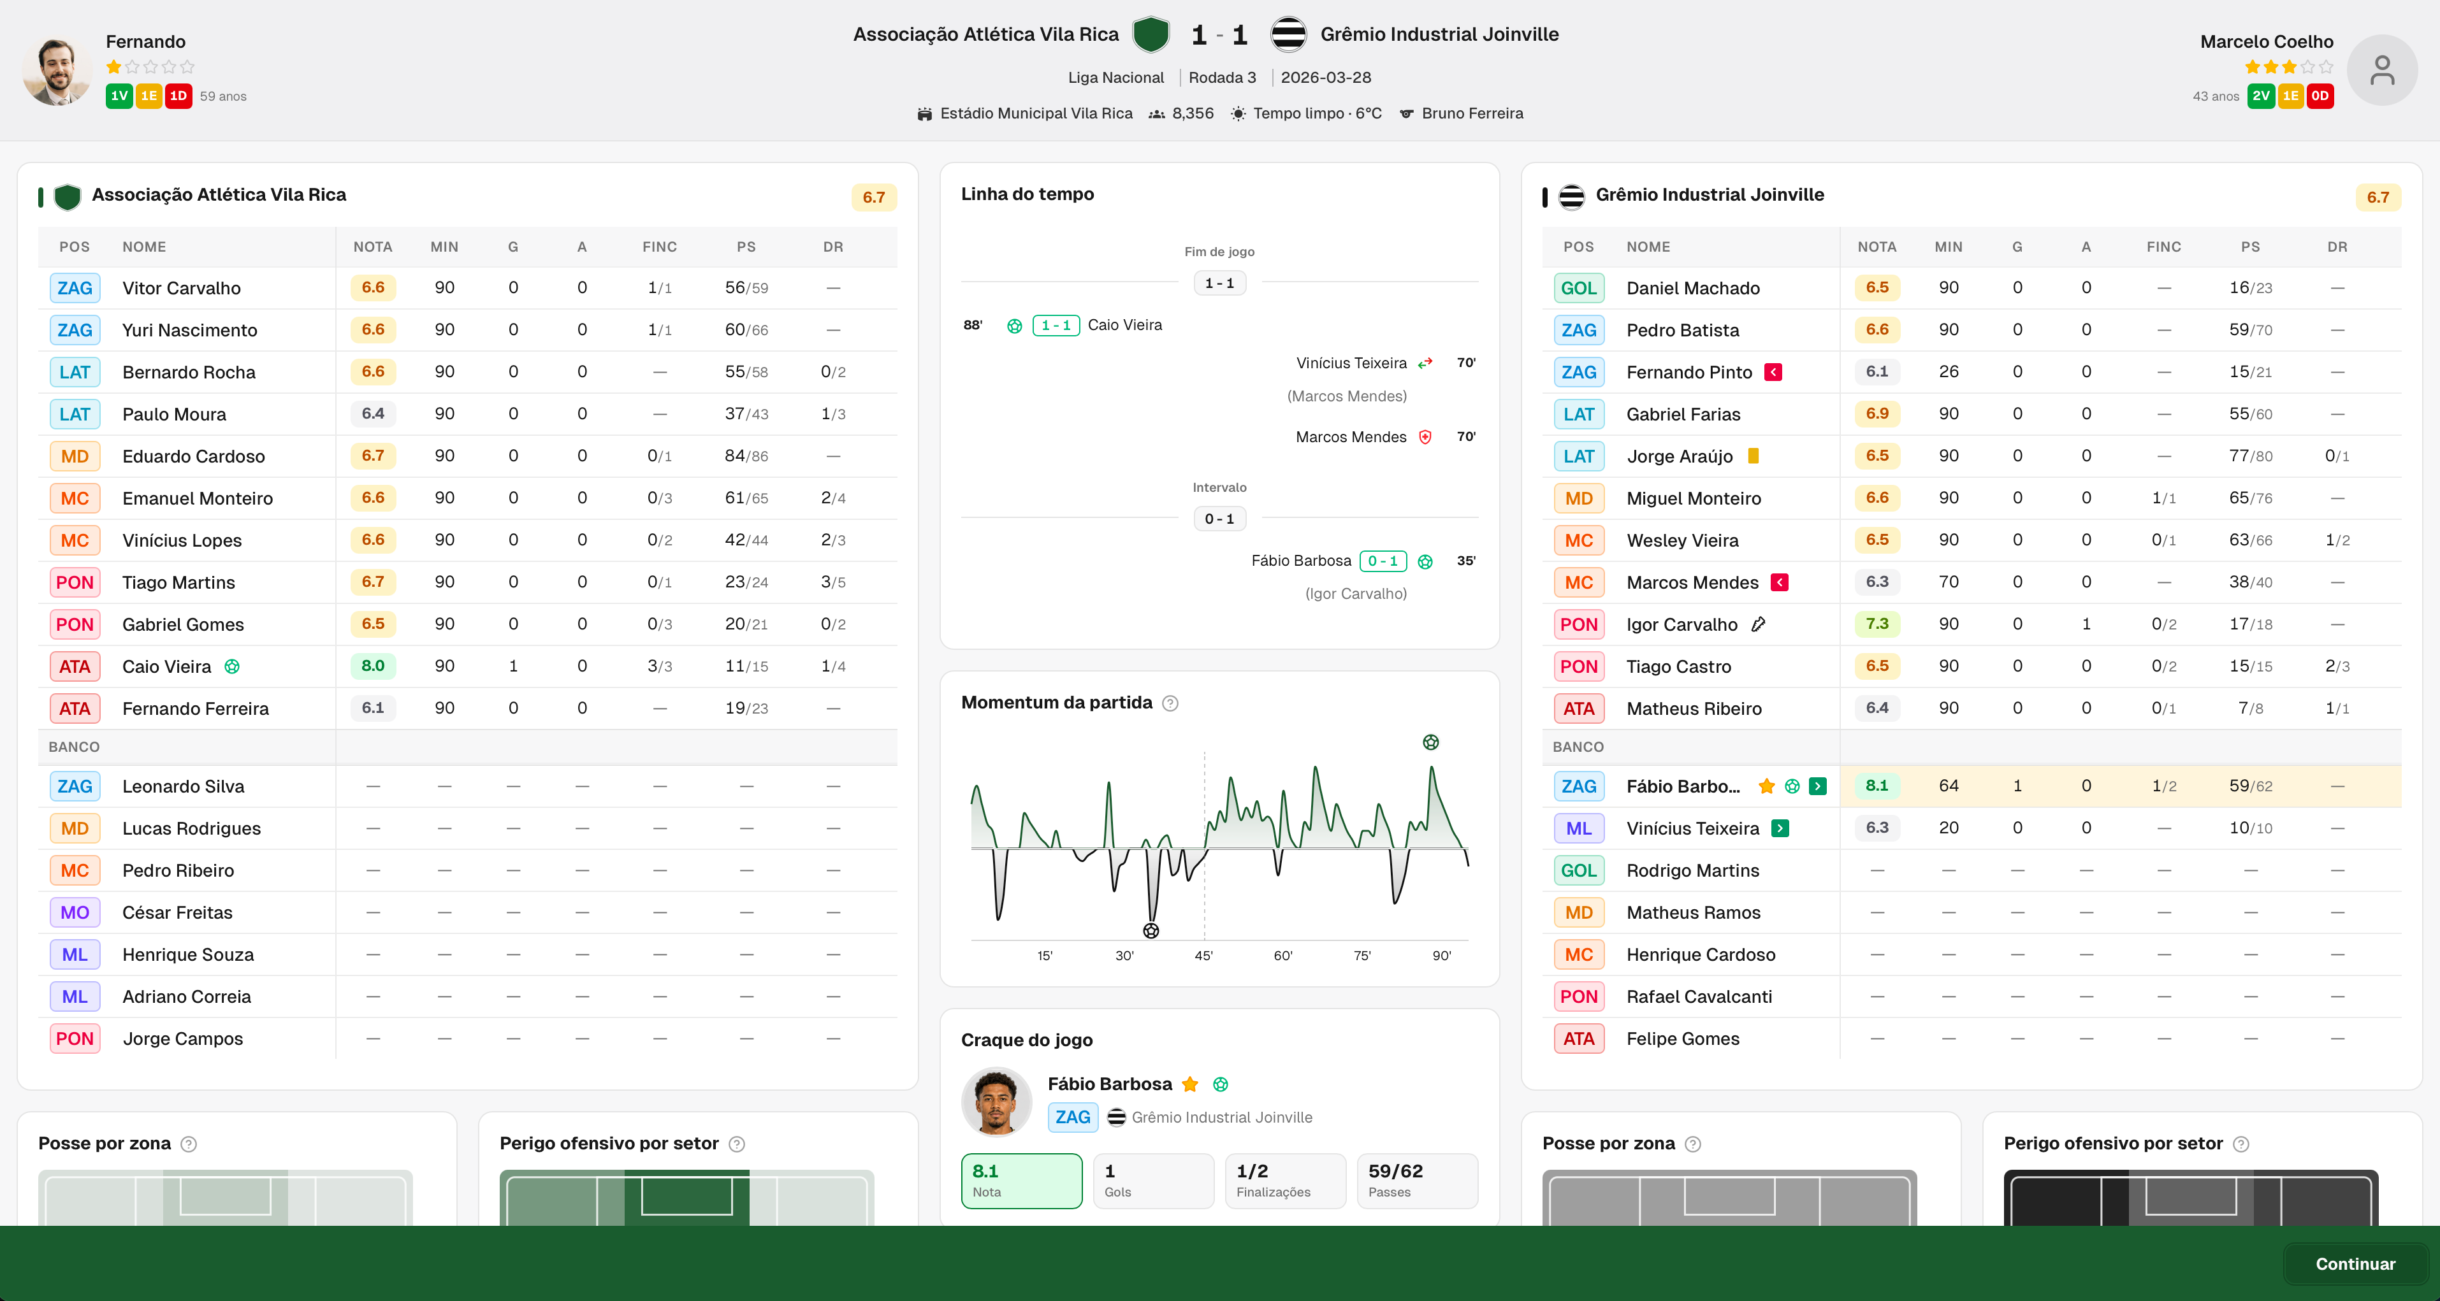The image size is (2440, 1301).
Task: Open the Fábio Barbosa portrait in Craque do jogo
Action: 996,1101
